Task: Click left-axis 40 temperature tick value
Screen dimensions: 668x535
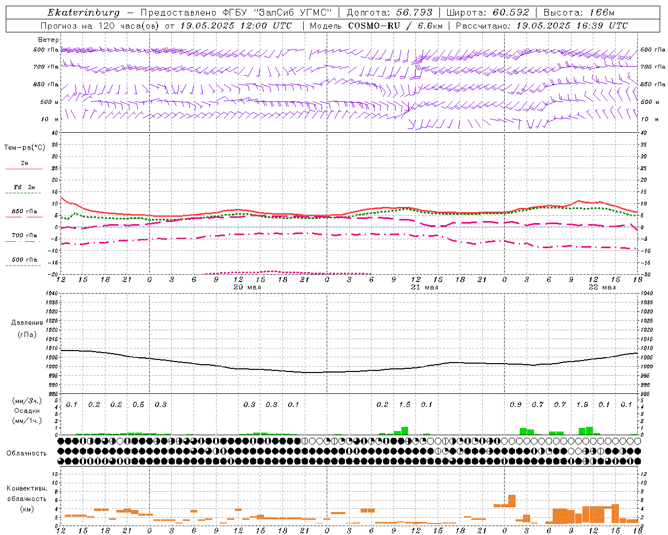Action: click(55, 133)
